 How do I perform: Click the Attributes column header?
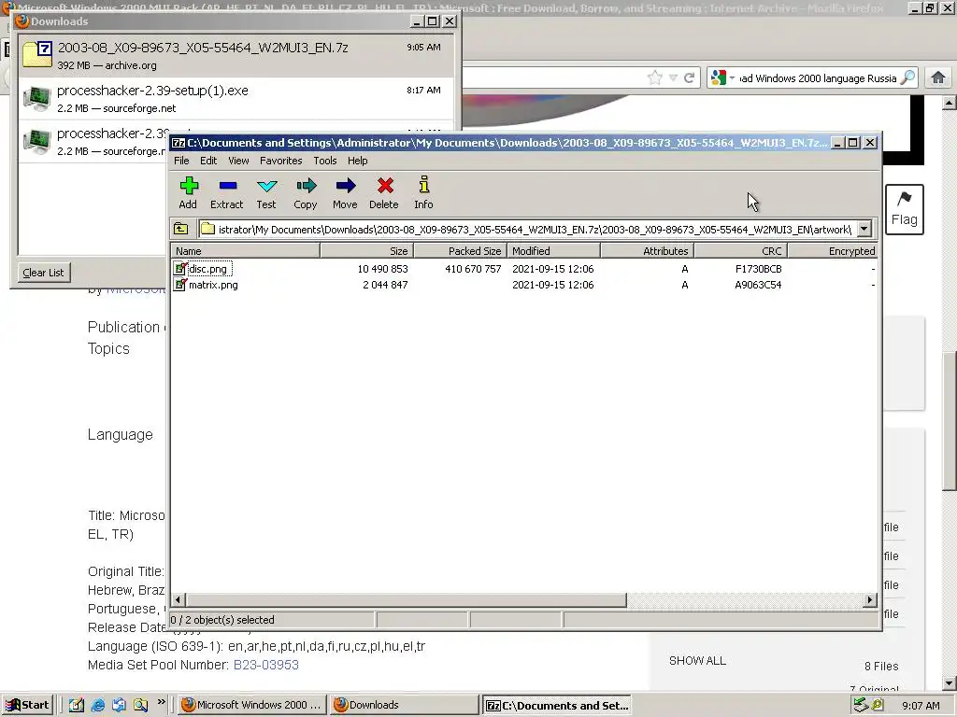click(x=647, y=250)
